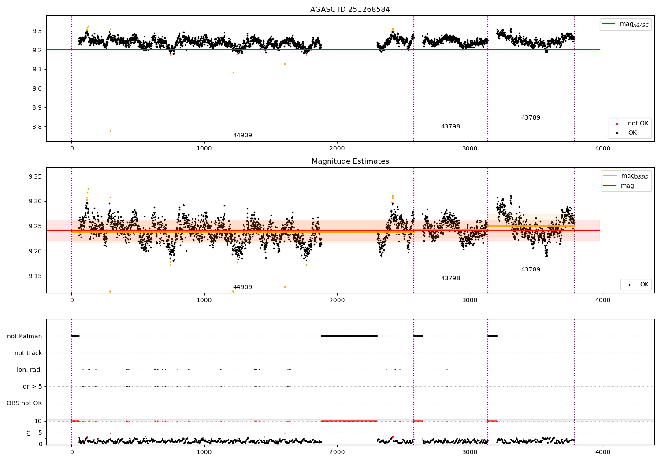Click the 3000 x-tick under the bottom plot

click(470, 452)
